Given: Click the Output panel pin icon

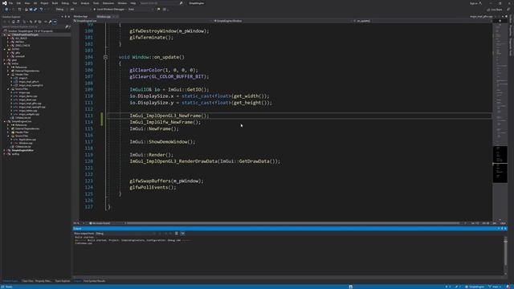Looking at the screenshot, I should pos(502,228).
